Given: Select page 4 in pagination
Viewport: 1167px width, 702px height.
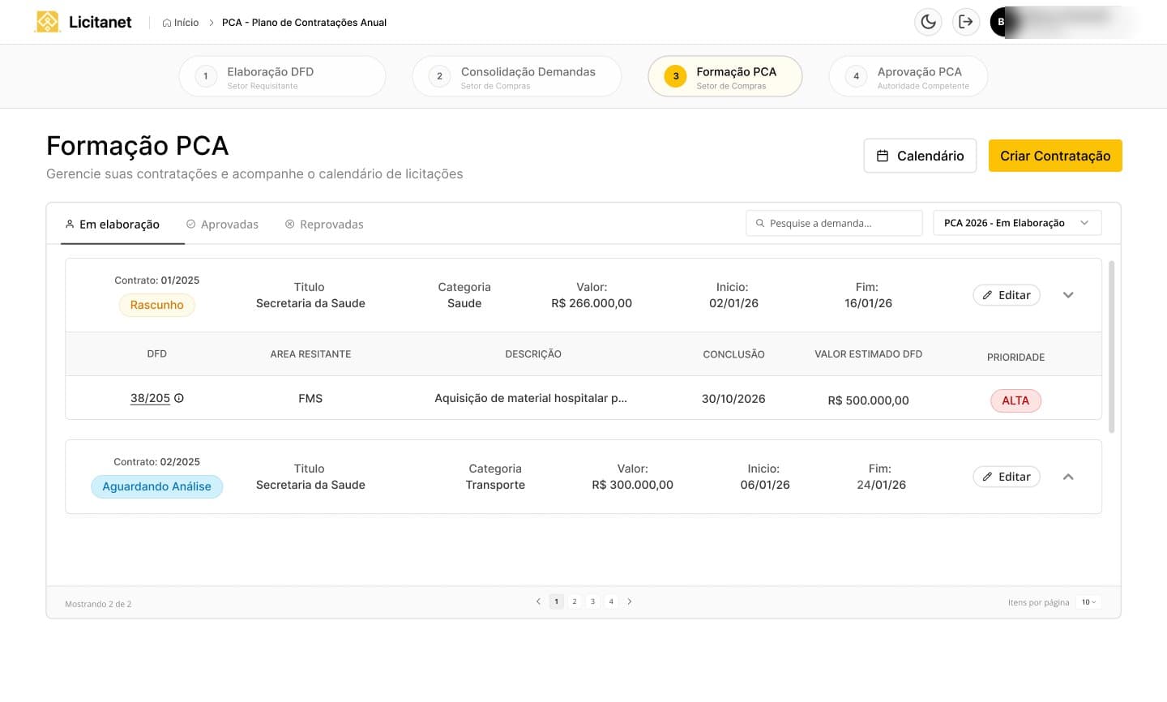Looking at the screenshot, I should [611, 601].
